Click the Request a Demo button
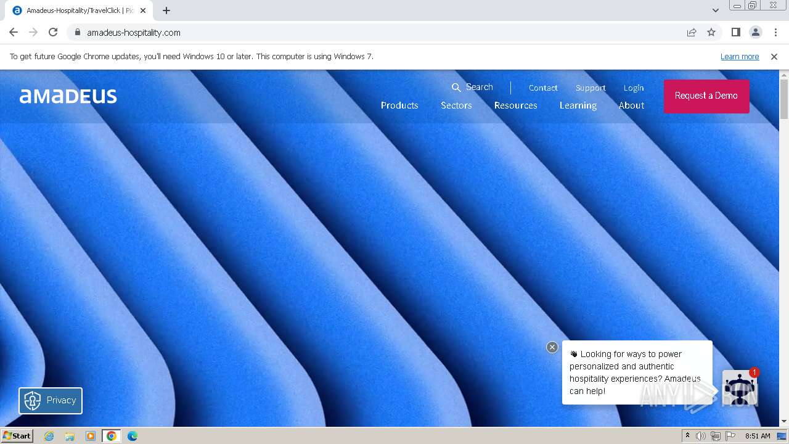Image resolution: width=789 pixels, height=444 pixels. (x=706, y=96)
